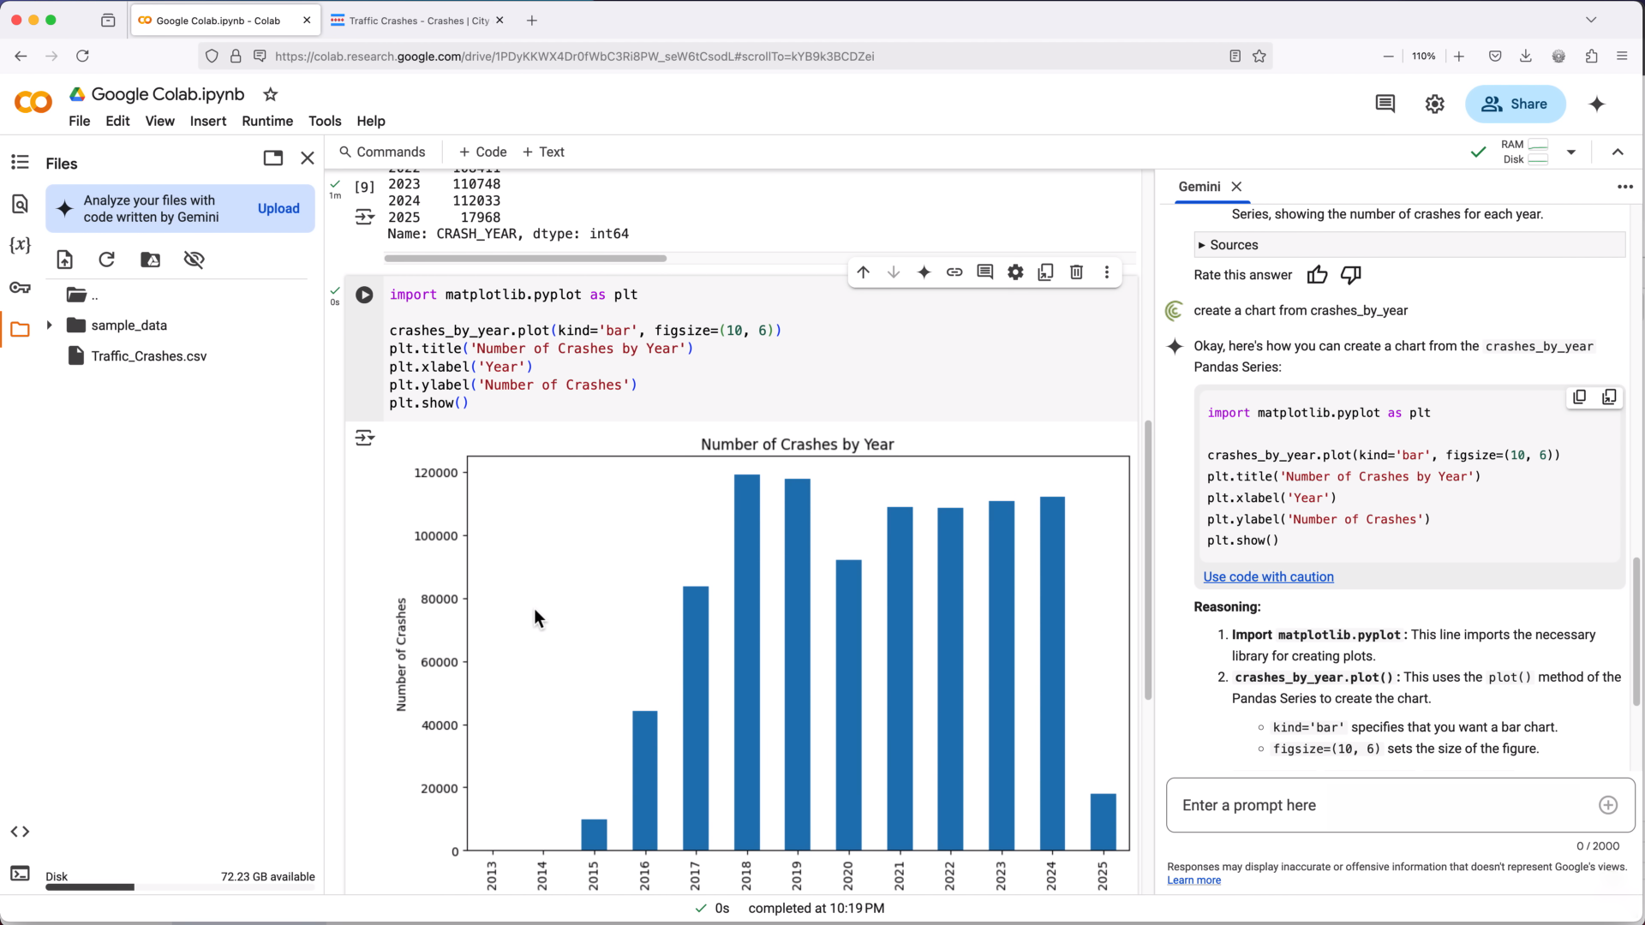
Task: Move cell up with arrow icon
Action: point(863,272)
